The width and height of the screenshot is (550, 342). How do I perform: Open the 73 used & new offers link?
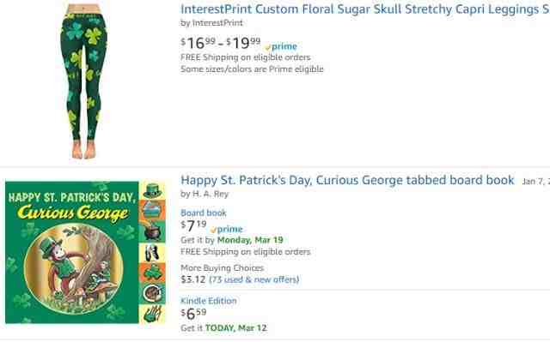[254, 279]
